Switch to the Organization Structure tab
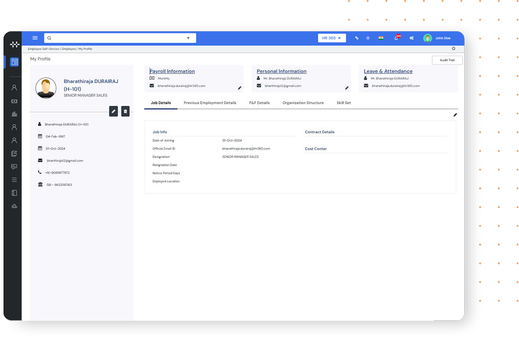Screen dimensions: 519x340 click(x=303, y=102)
